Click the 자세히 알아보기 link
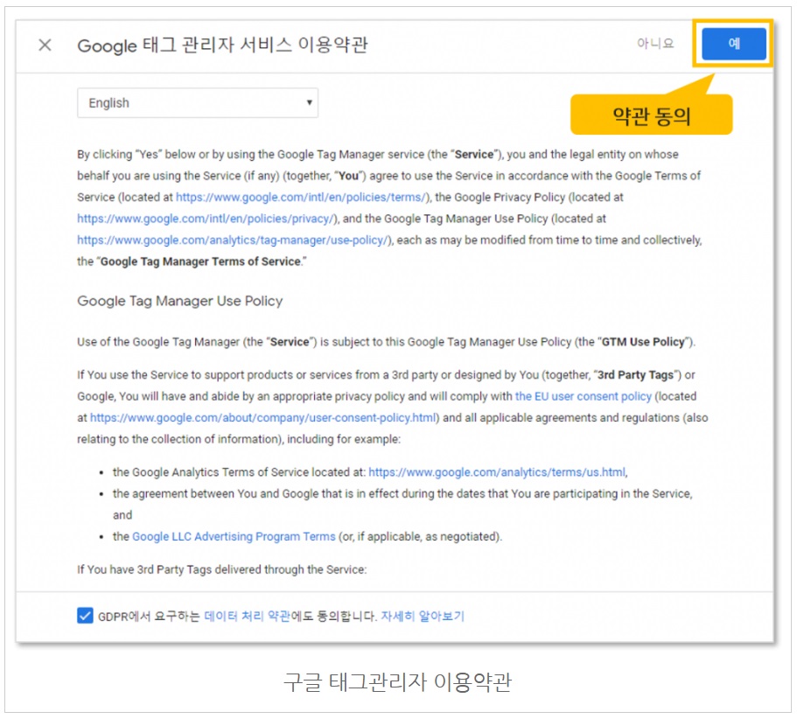Screen dimensions: 797x719 [423, 616]
